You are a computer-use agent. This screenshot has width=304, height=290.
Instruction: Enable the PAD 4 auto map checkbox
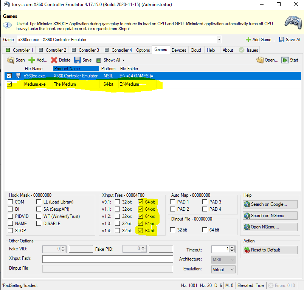click(x=205, y=209)
